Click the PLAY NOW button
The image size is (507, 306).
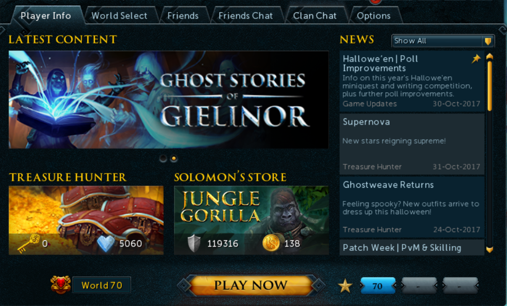click(x=251, y=285)
